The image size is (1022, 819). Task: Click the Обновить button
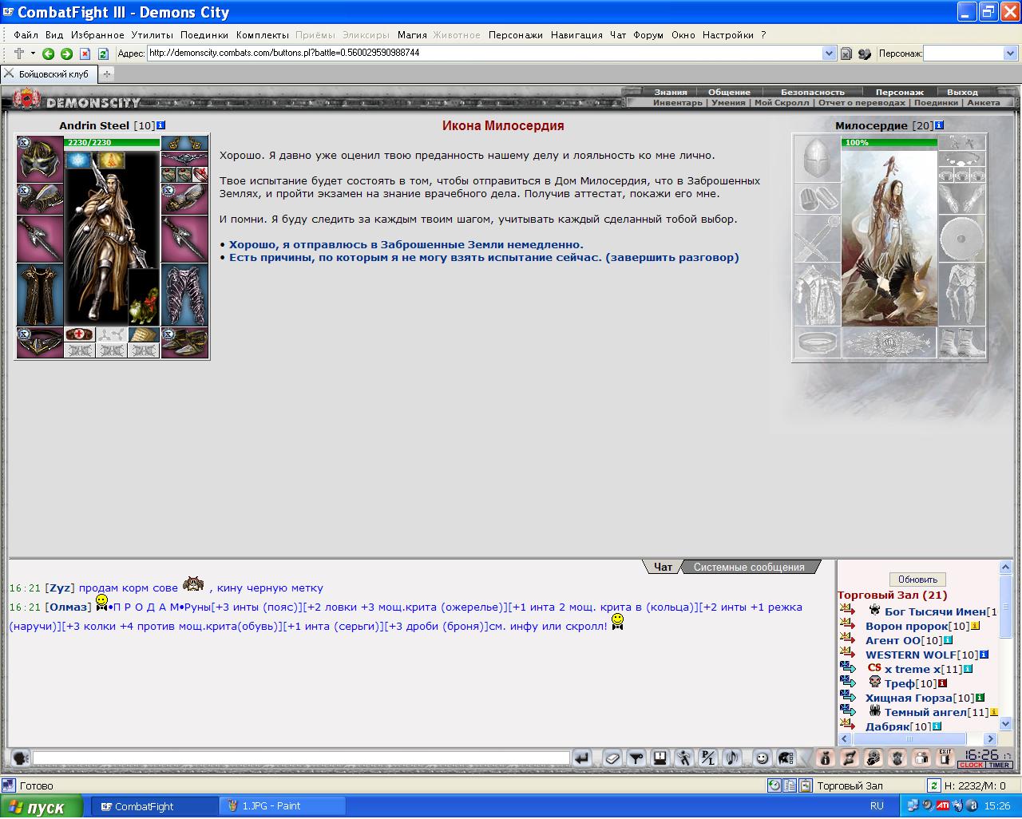pyautogui.click(x=917, y=580)
